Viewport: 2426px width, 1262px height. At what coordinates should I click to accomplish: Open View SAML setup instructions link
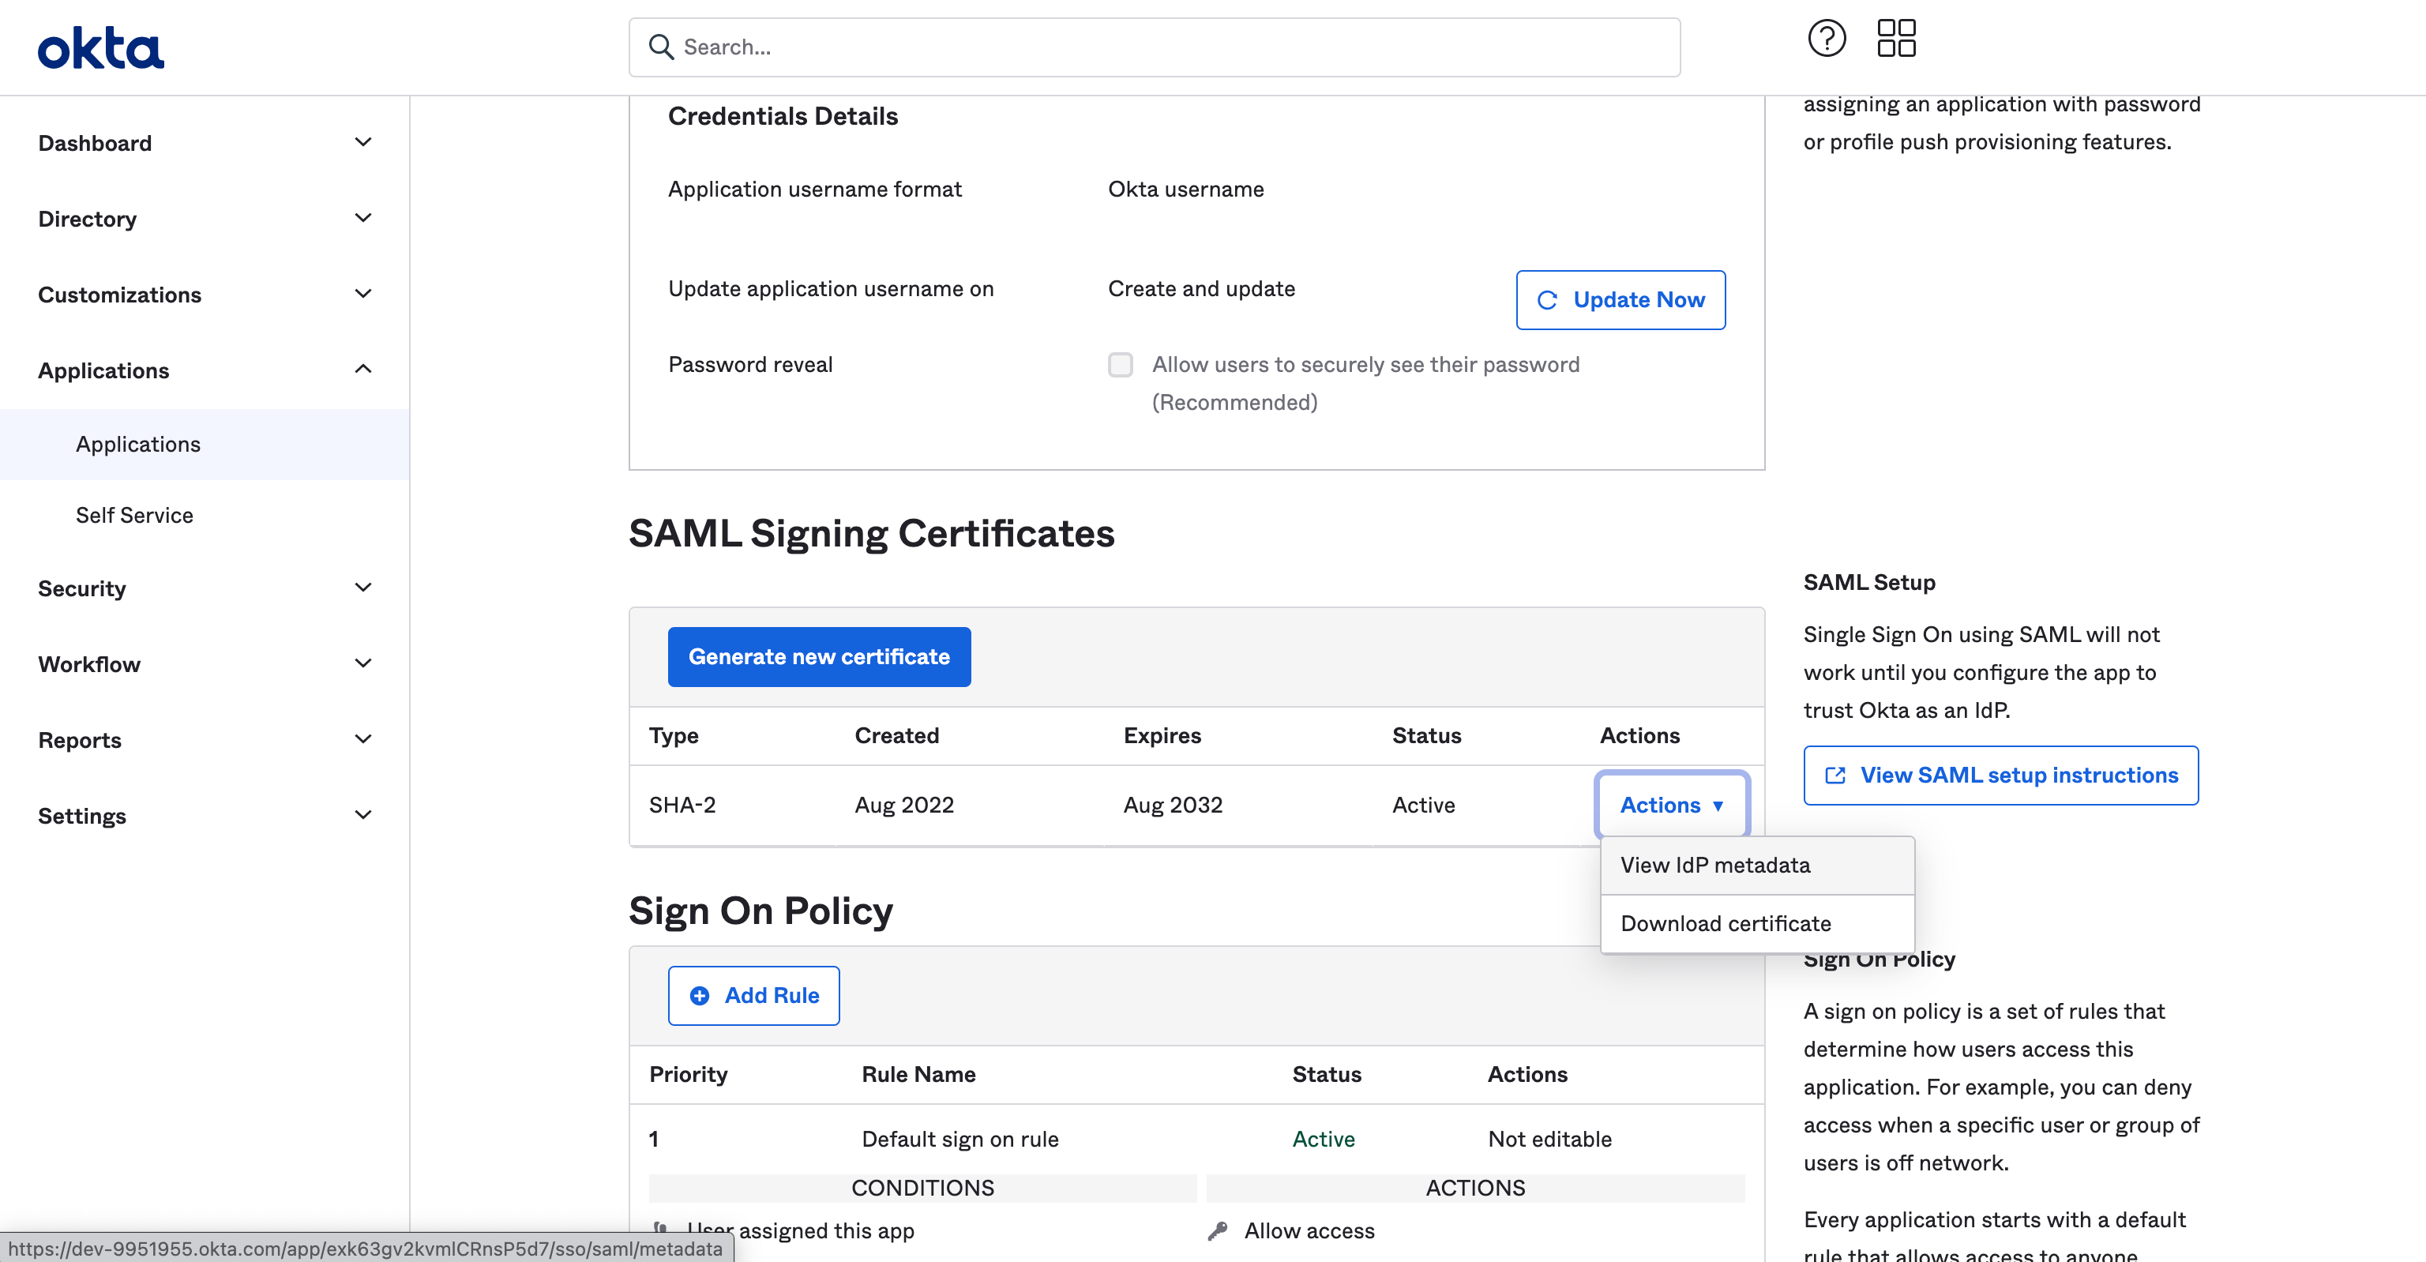2019,775
